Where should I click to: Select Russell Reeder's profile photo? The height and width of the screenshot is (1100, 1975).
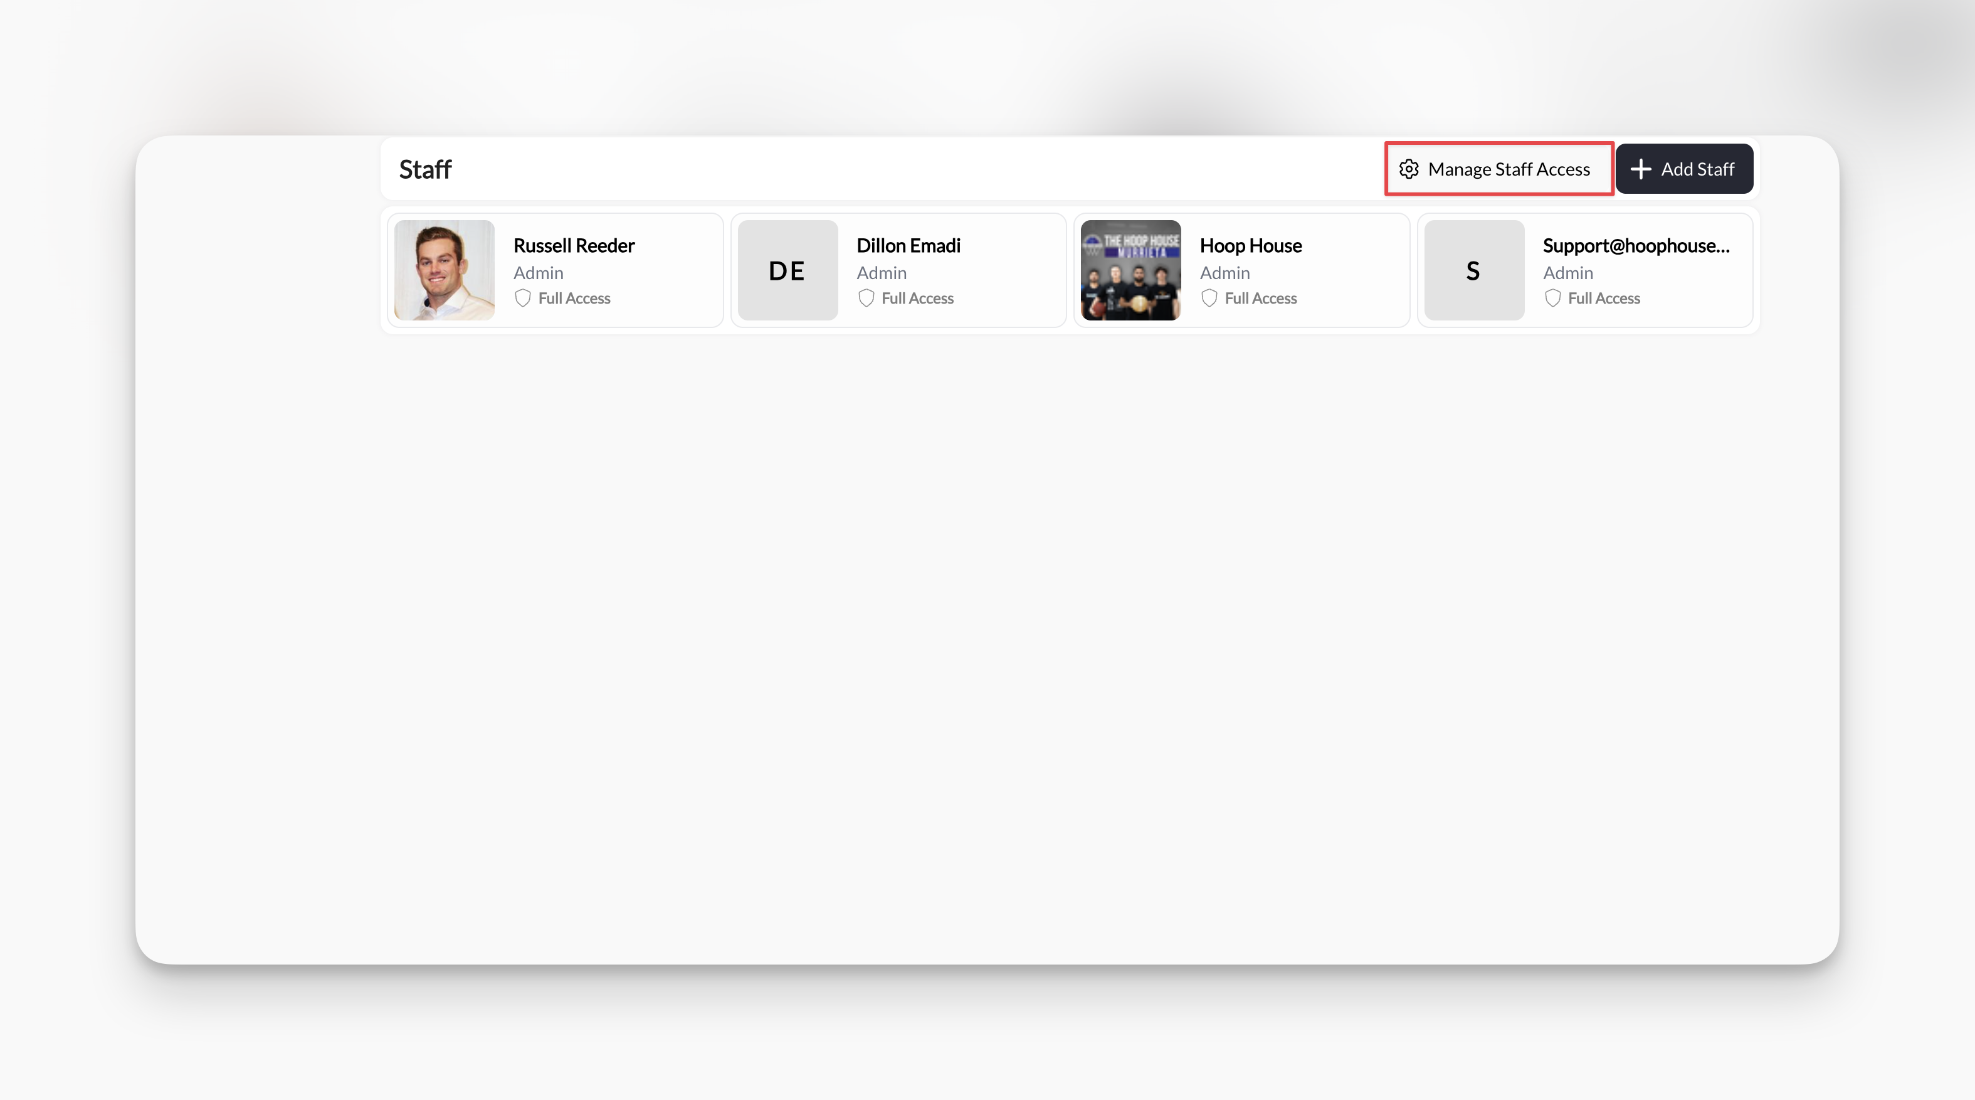click(444, 270)
